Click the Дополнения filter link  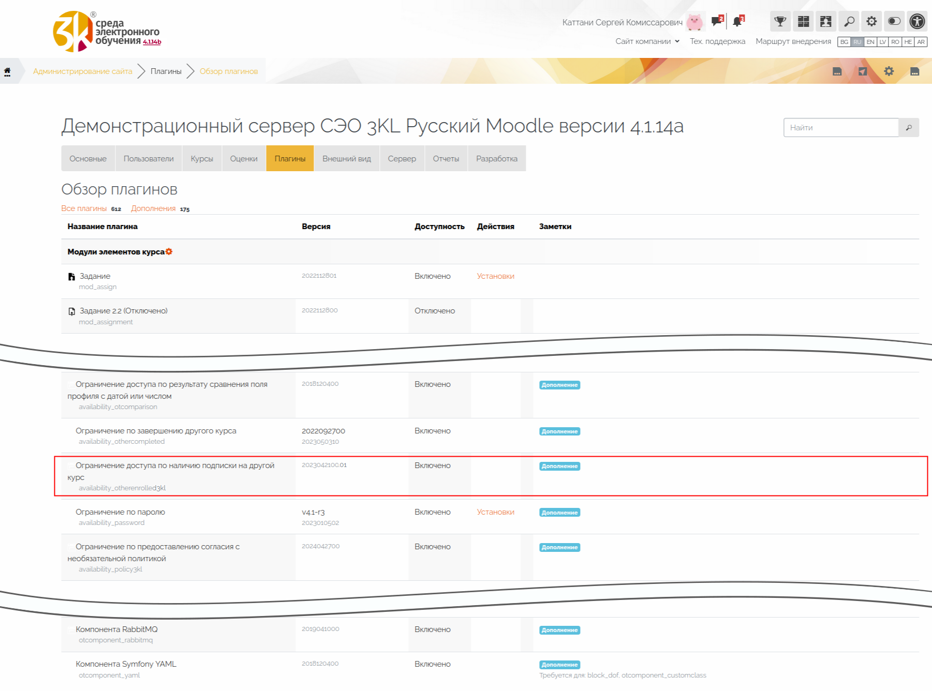tap(153, 208)
